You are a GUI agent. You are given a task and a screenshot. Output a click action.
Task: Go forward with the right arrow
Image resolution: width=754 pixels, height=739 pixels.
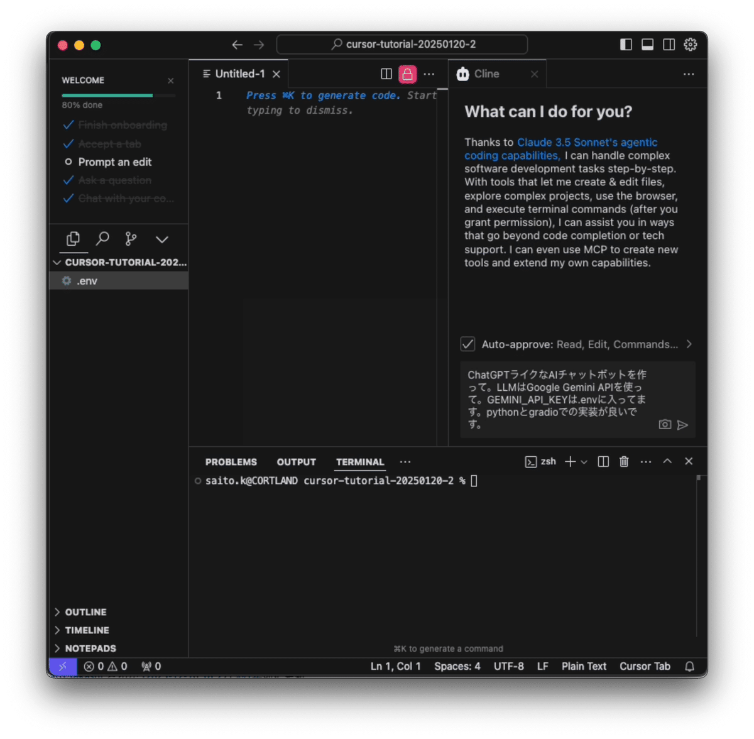click(x=259, y=45)
